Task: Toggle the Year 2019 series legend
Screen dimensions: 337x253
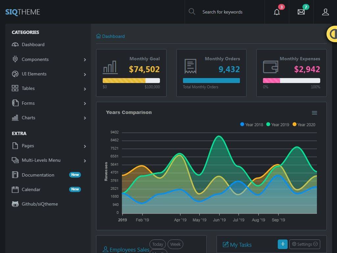Action: (x=278, y=125)
